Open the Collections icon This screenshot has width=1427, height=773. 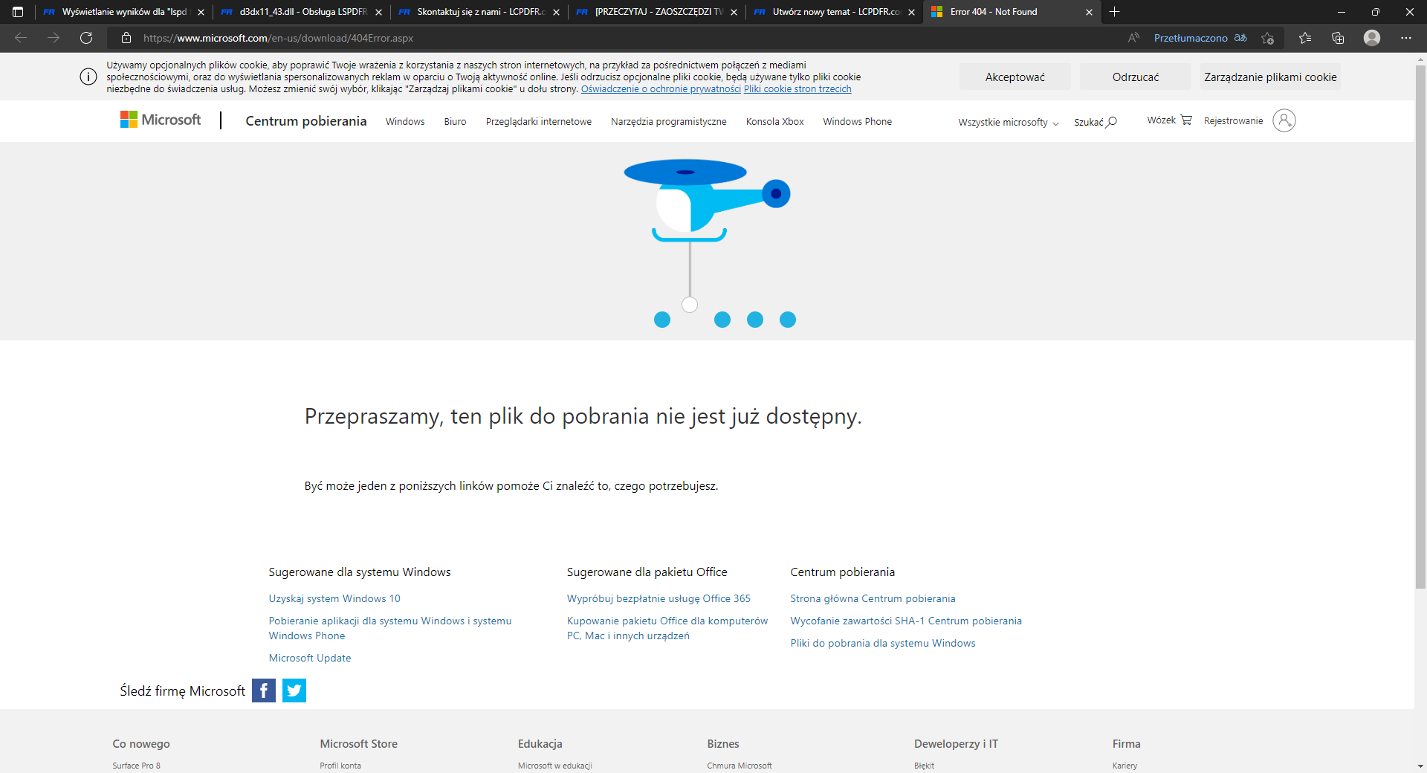[1338, 38]
